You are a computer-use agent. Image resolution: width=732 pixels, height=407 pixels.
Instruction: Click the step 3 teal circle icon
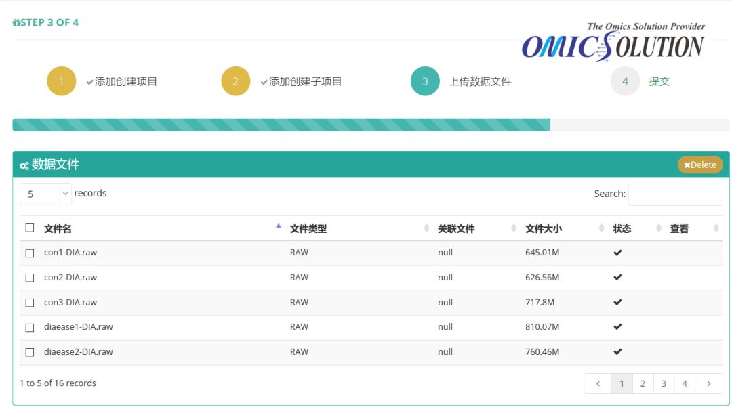(425, 81)
